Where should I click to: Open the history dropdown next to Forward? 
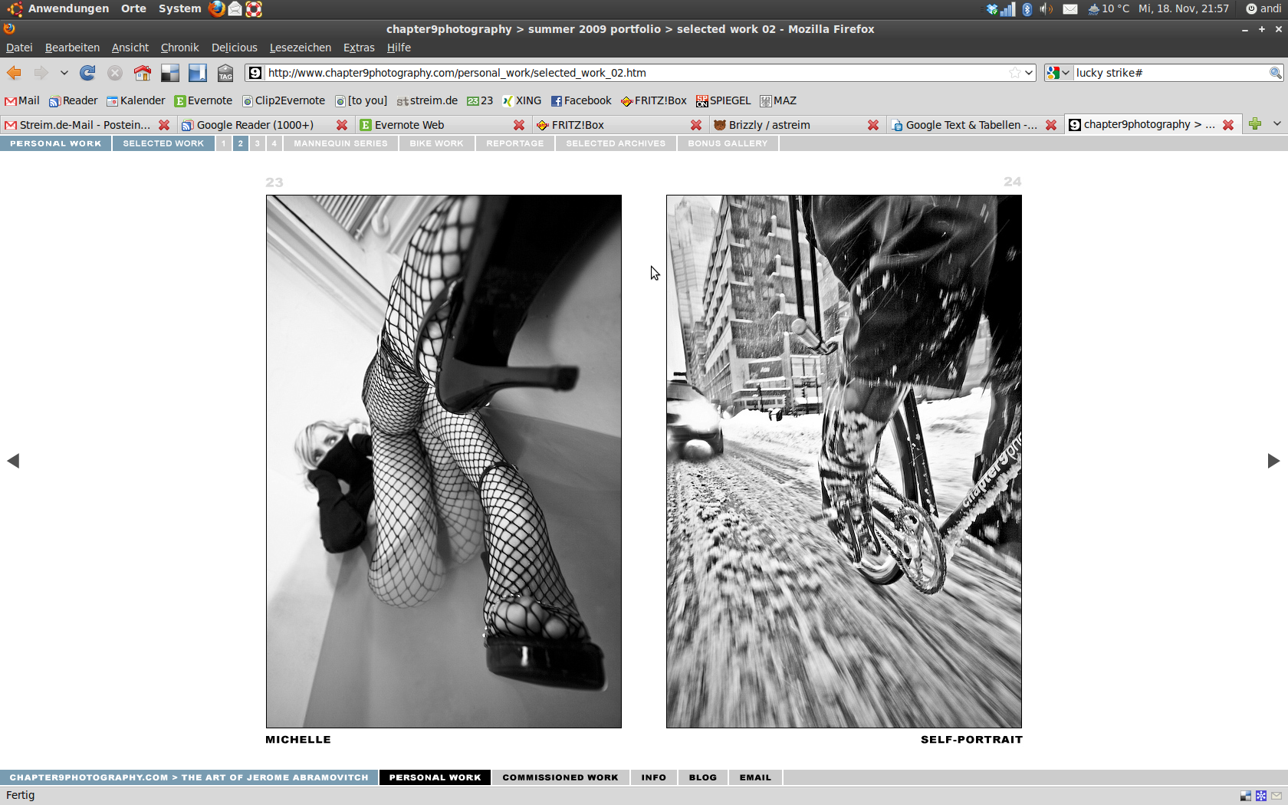[64, 73]
